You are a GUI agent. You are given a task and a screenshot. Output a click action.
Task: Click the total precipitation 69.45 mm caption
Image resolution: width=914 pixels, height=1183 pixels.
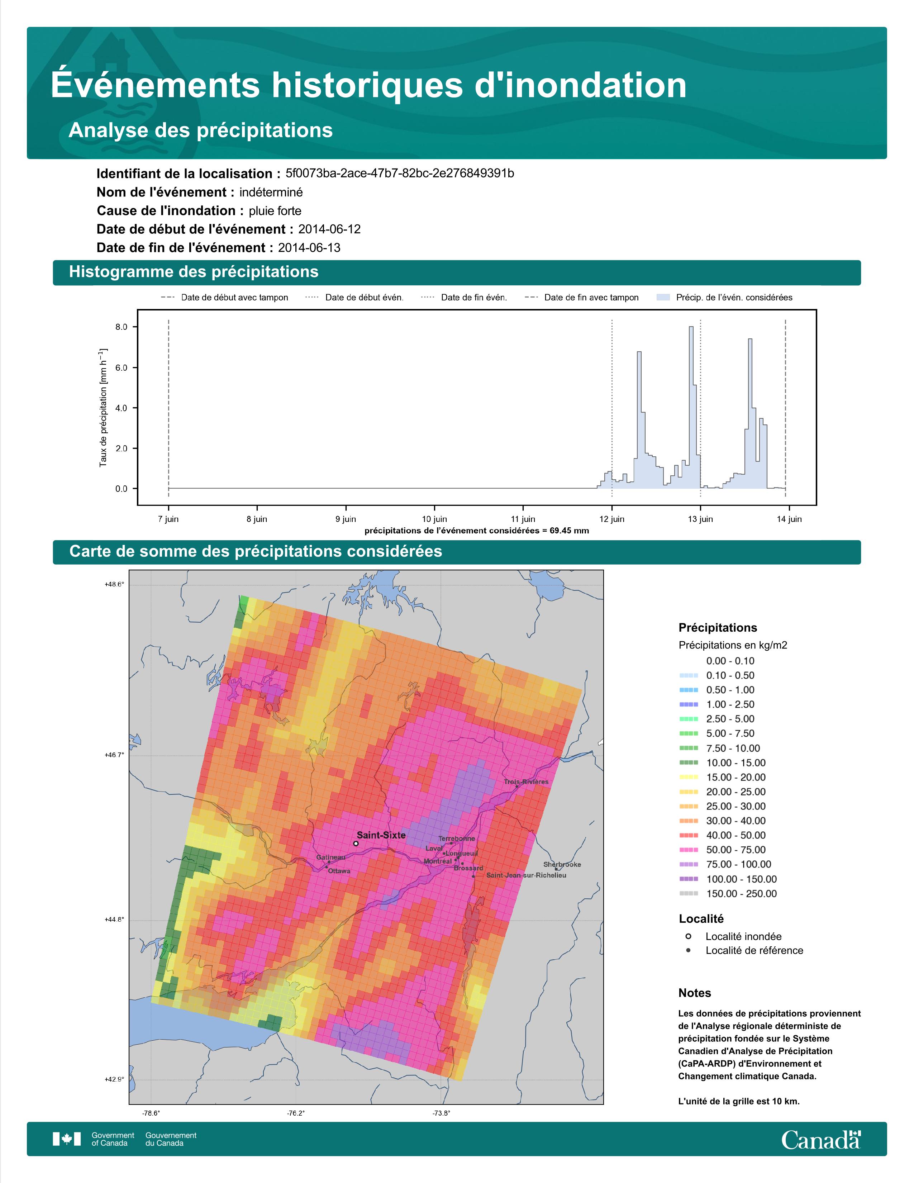477,531
